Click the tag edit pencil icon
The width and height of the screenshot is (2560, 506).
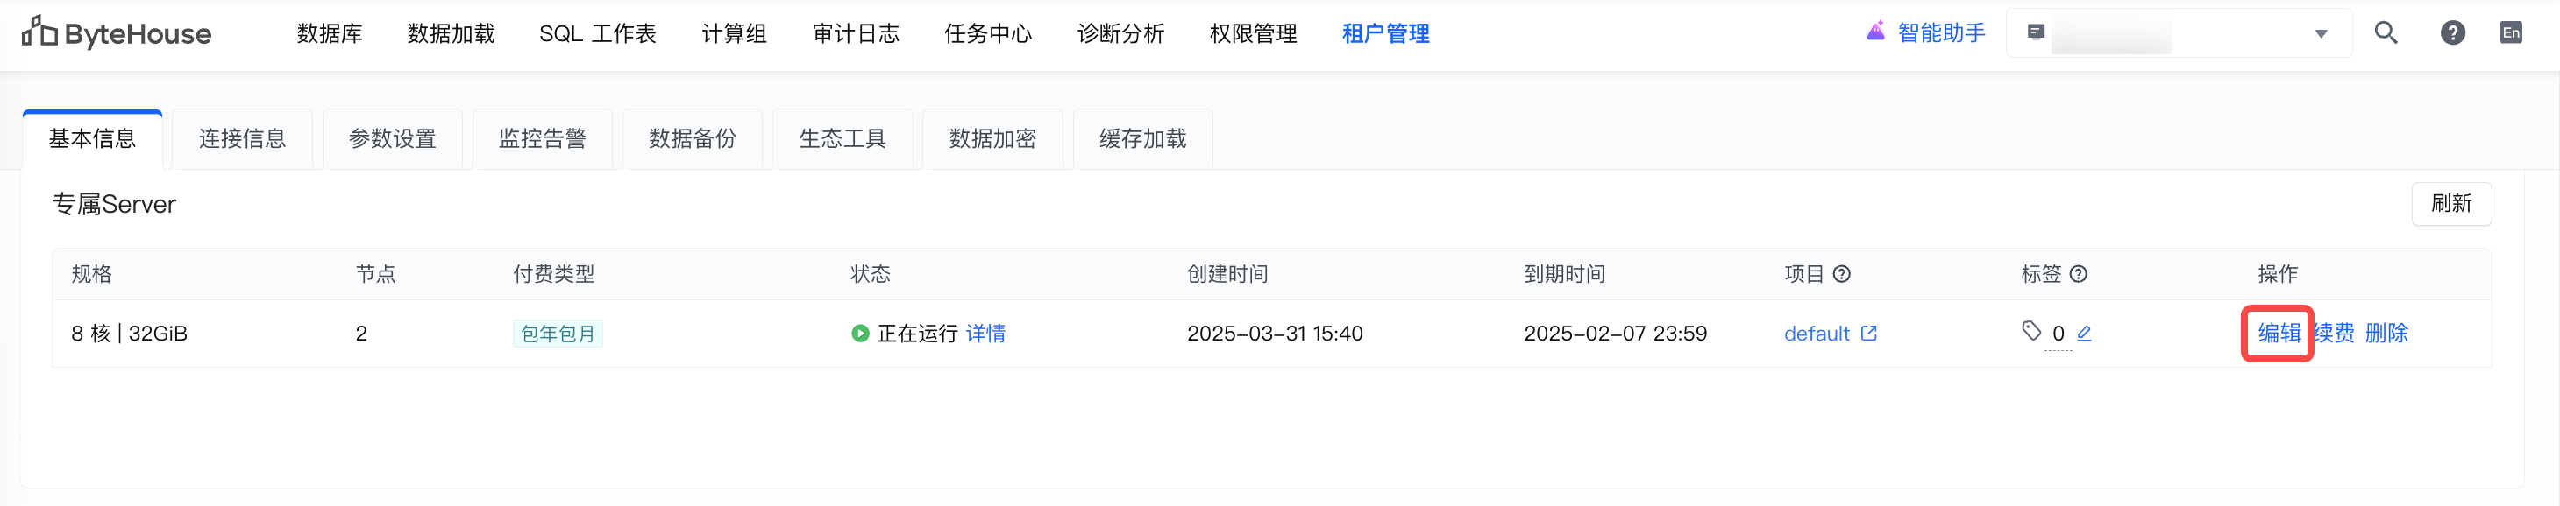2084,334
